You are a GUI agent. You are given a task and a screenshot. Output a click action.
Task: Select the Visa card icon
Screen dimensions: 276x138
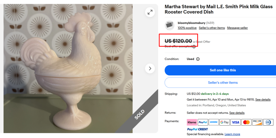tap(236, 122)
